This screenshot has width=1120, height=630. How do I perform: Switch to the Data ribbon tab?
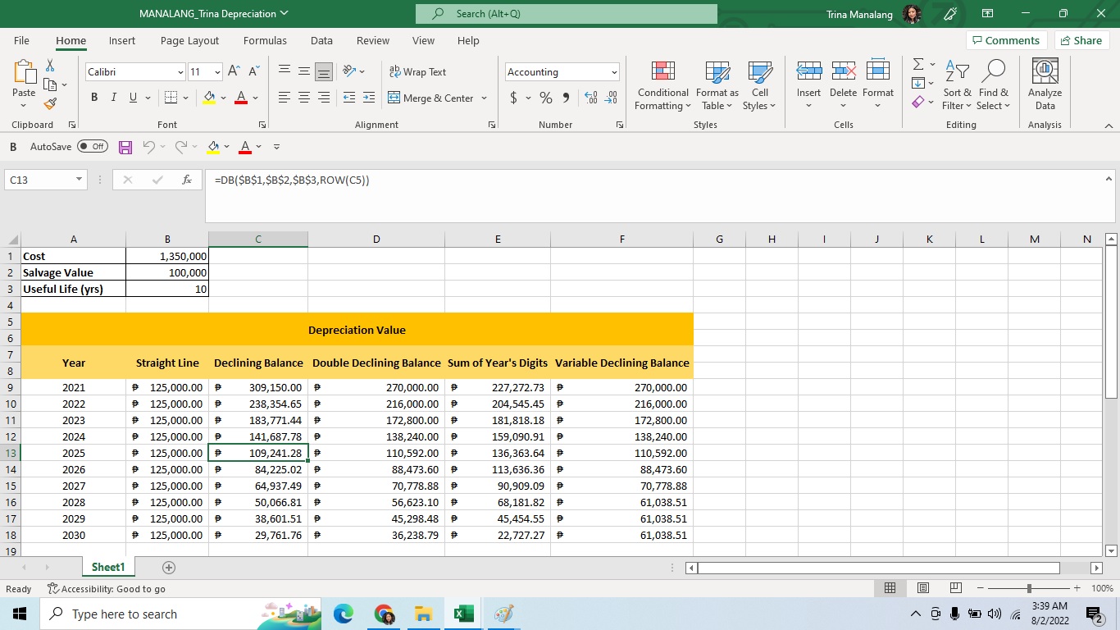point(321,40)
